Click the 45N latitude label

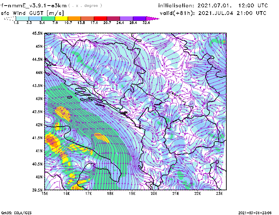point(39,46)
